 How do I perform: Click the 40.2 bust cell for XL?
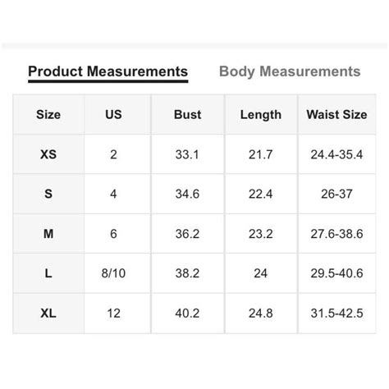(x=187, y=313)
